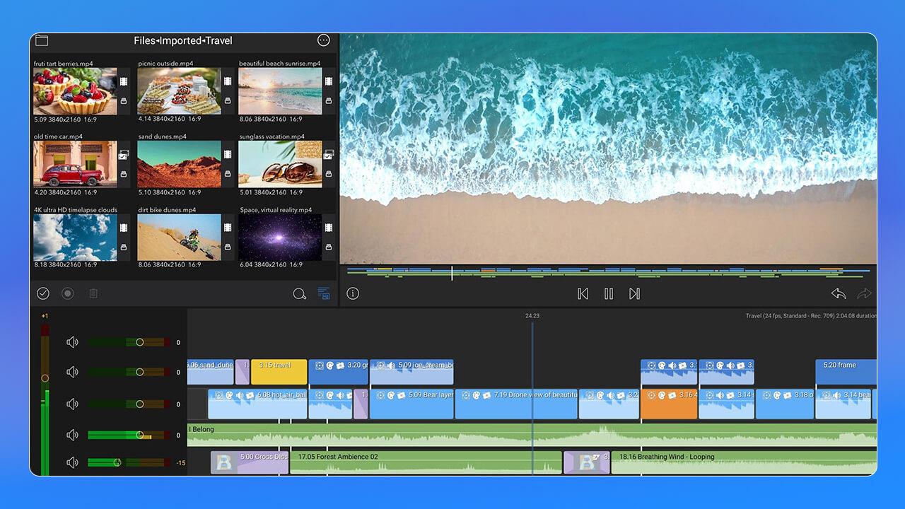Image resolution: width=905 pixels, height=509 pixels.
Task: Select the old time car.mp4 thumbnail
Action: click(75, 164)
